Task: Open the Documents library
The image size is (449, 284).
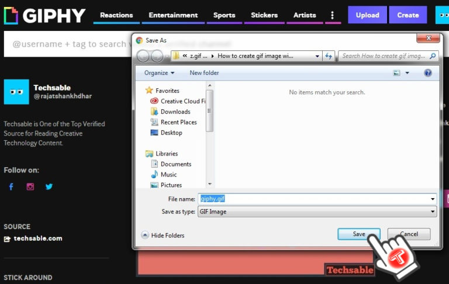Action: (171, 164)
